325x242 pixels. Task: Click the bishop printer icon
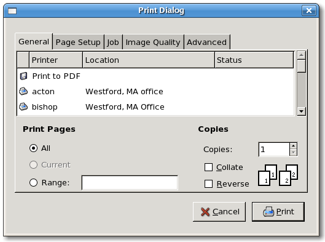tap(23, 107)
